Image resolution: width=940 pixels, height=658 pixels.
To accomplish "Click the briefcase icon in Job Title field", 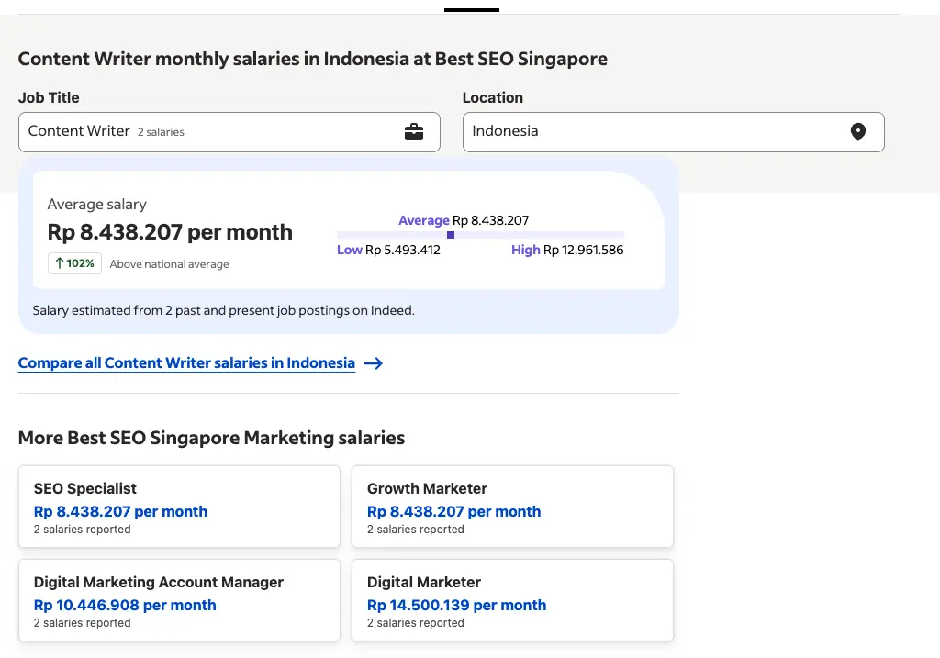I will 414,132.
